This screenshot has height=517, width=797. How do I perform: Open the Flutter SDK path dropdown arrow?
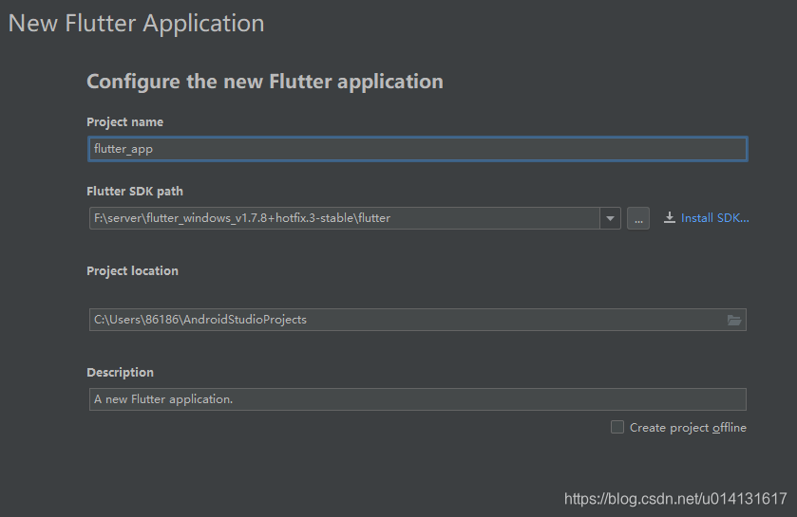click(x=610, y=218)
